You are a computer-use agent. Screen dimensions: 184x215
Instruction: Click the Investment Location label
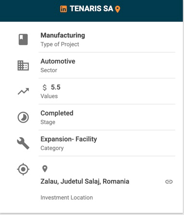pyautogui.click(x=66, y=198)
